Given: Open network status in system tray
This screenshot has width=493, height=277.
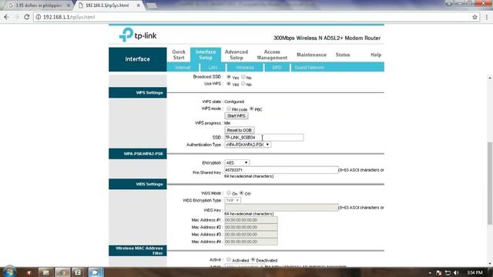Looking at the screenshot, I should coord(448,272).
